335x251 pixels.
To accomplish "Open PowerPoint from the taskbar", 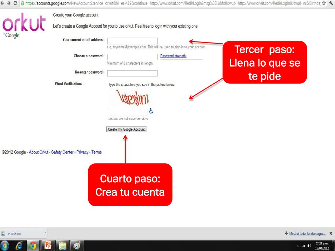I will (x=48, y=246).
